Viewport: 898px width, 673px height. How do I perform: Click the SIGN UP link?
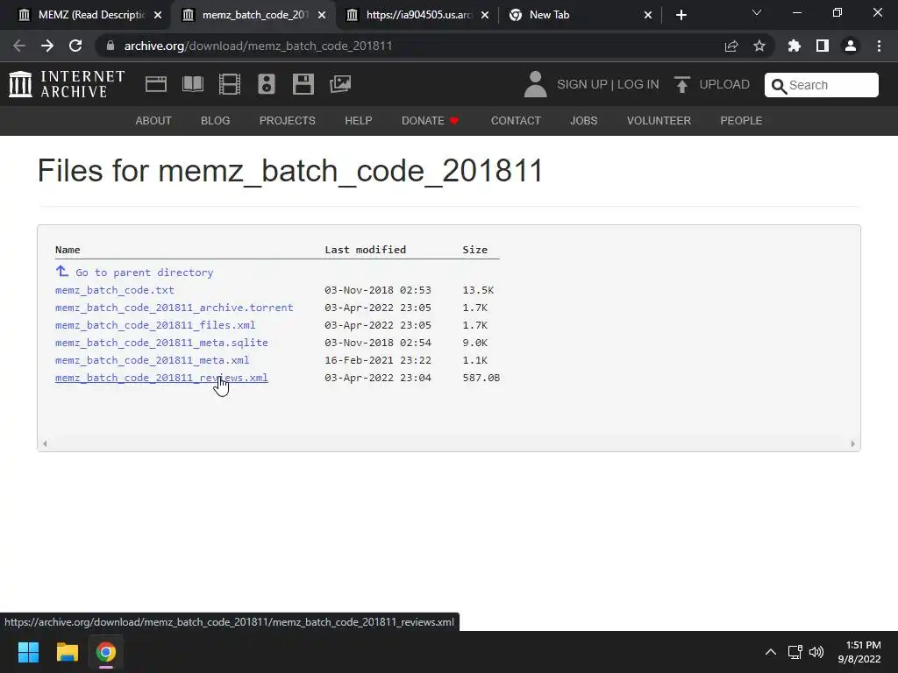click(x=582, y=85)
